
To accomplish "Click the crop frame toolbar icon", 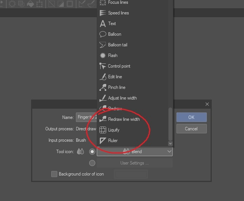I will [39, 4].
